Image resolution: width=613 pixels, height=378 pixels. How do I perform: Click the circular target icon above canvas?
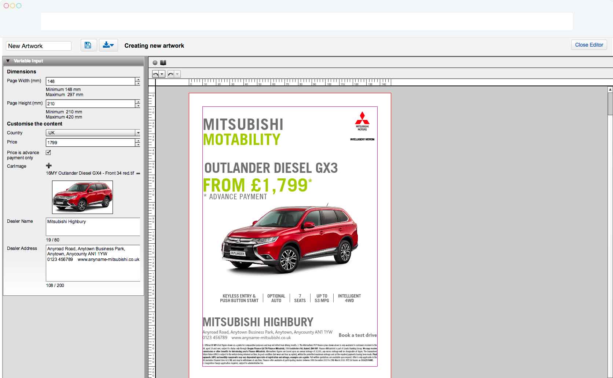click(155, 63)
